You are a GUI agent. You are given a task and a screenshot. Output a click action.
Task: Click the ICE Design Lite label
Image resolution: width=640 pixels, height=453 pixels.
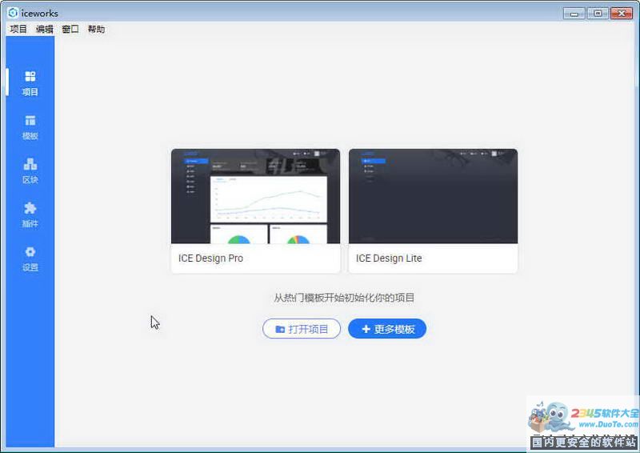(x=389, y=259)
